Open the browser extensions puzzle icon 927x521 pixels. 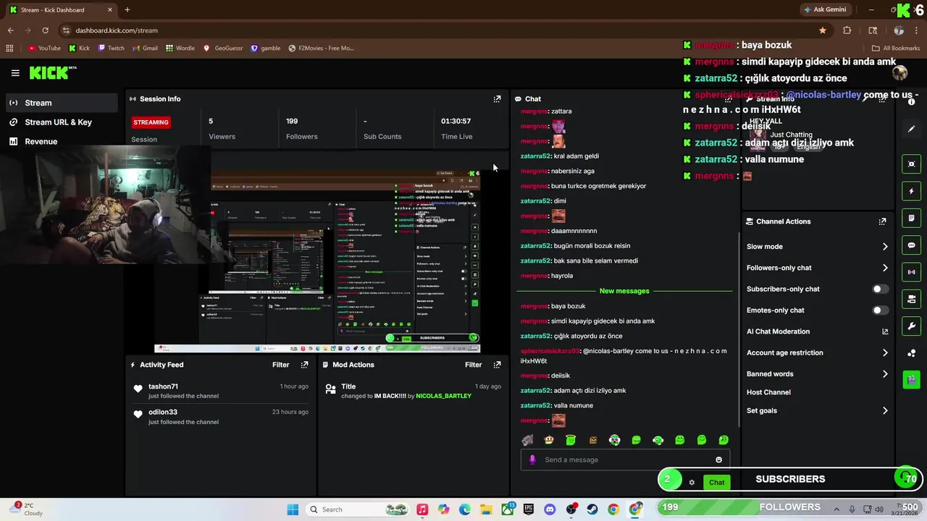847,30
